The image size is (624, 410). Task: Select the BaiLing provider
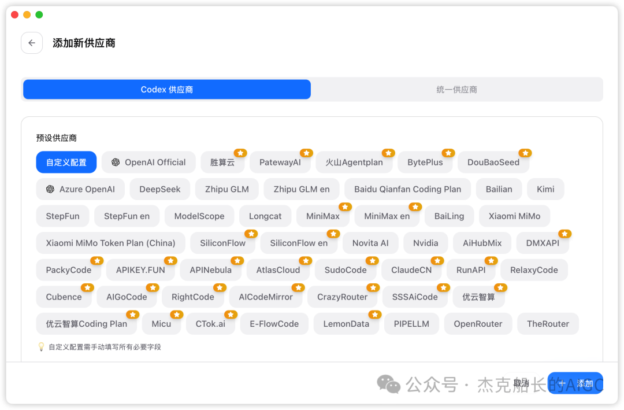pyautogui.click(x=450, y=216)
